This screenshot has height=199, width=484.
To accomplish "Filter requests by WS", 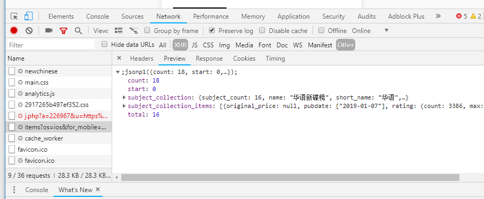I will pos(298,45).
